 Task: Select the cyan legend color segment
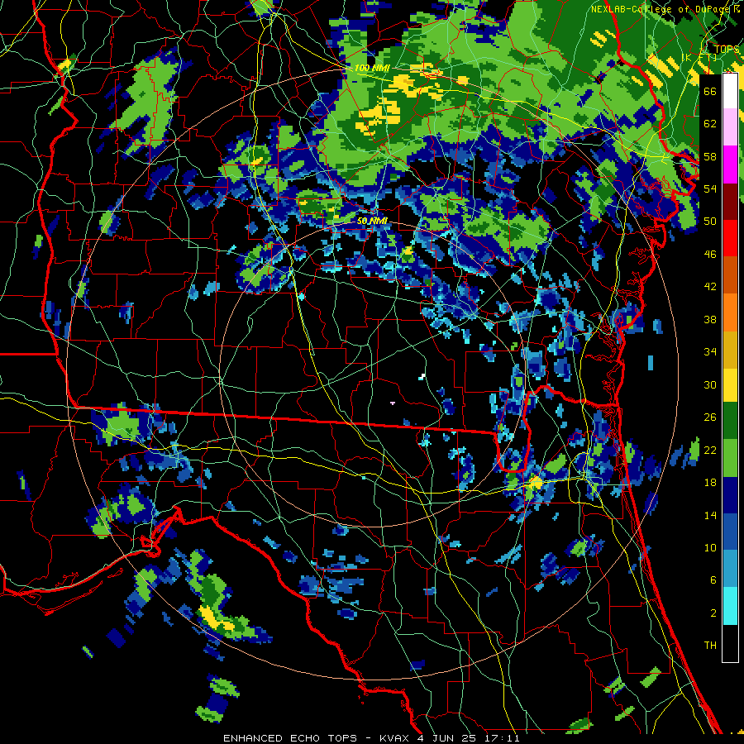coord(730,606)
